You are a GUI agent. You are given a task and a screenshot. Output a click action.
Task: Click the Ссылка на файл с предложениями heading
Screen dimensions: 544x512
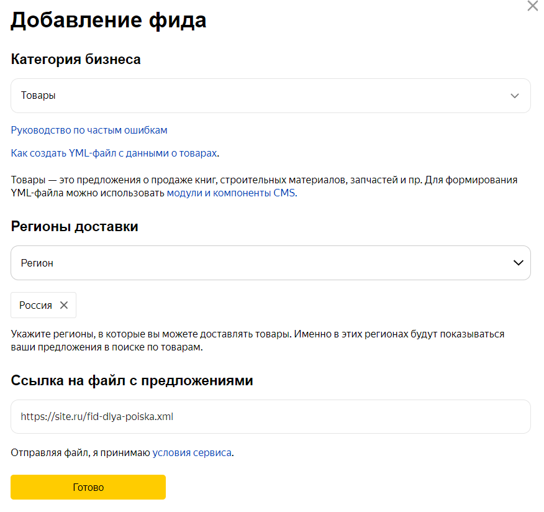(x=132, y=381)
